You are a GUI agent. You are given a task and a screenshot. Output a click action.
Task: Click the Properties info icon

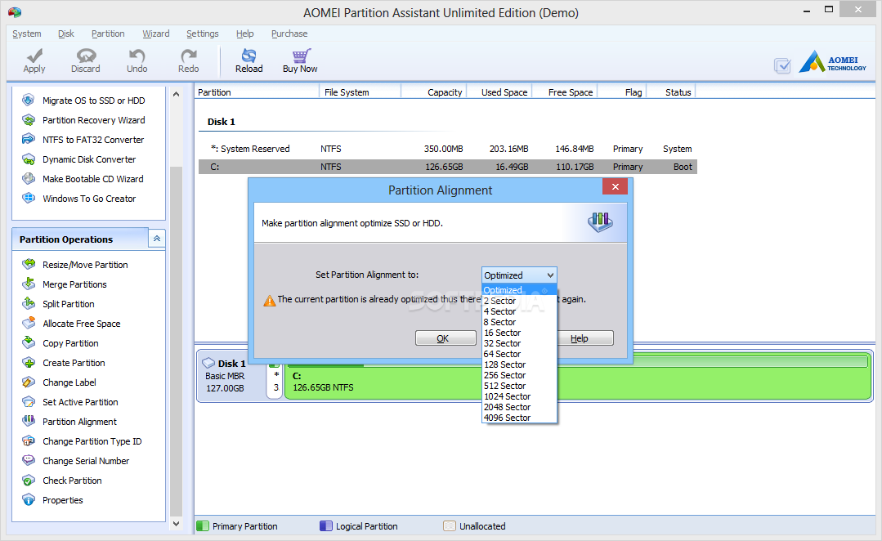(28, 499)
